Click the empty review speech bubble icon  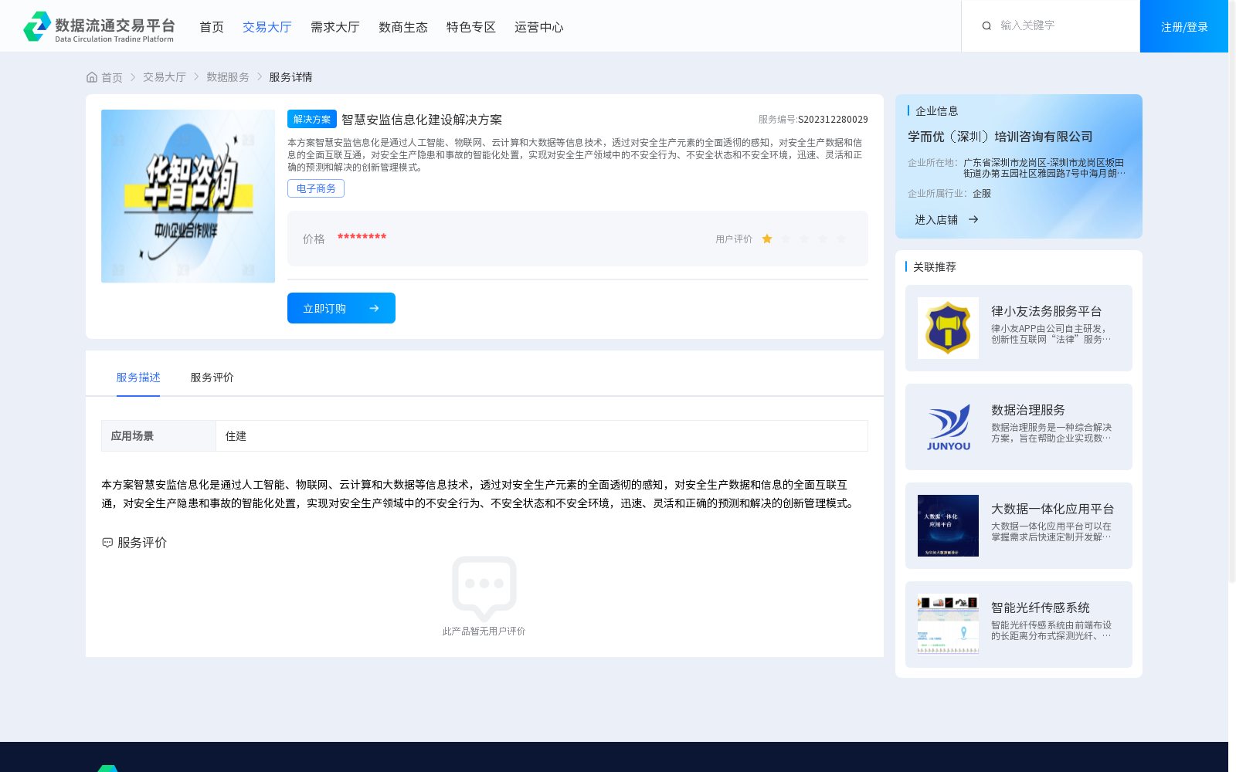point(484,588)
